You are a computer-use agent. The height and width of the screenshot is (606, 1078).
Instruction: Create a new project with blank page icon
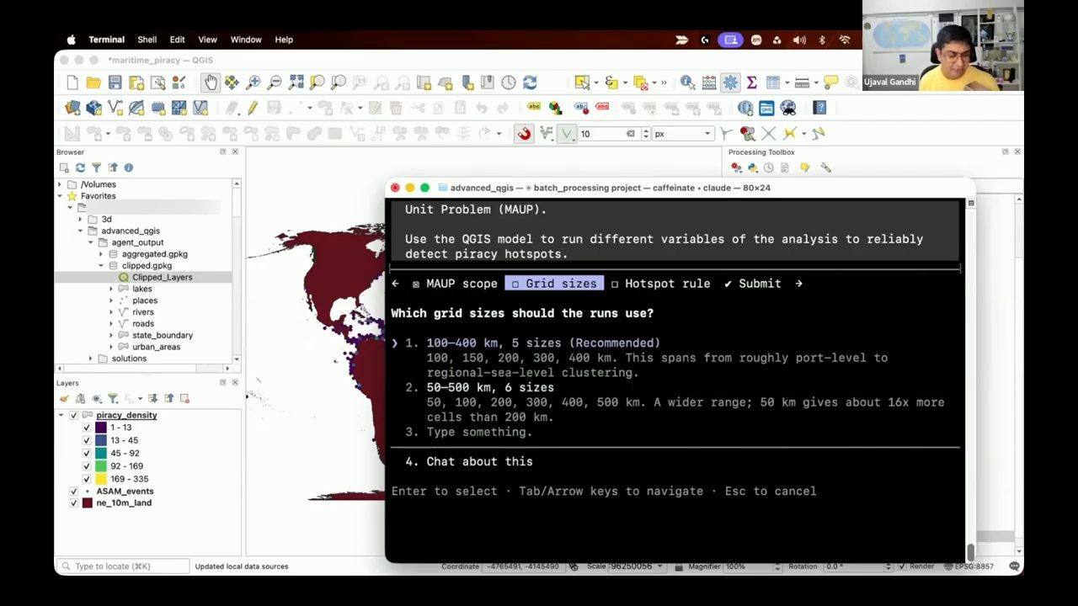point(72,82)
